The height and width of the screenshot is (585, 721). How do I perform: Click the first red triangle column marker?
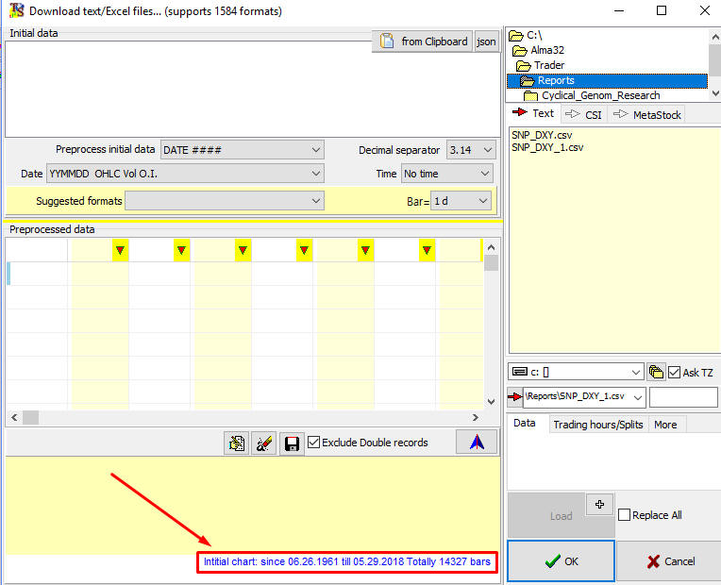click(120, 250)
